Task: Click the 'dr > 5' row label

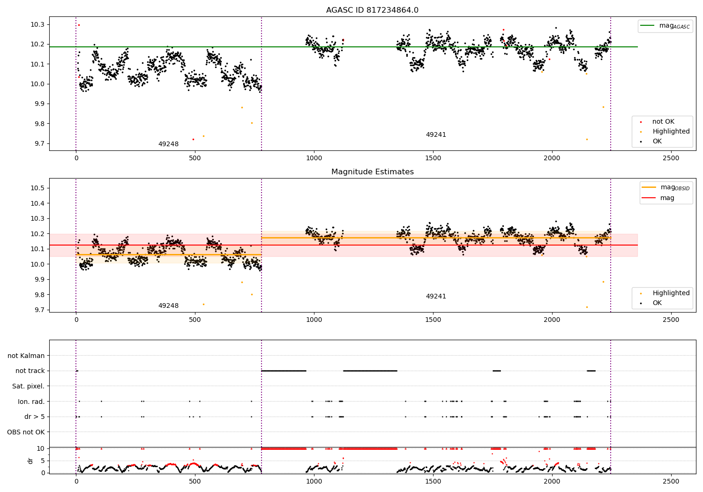Action: click(x=35, y=417)
